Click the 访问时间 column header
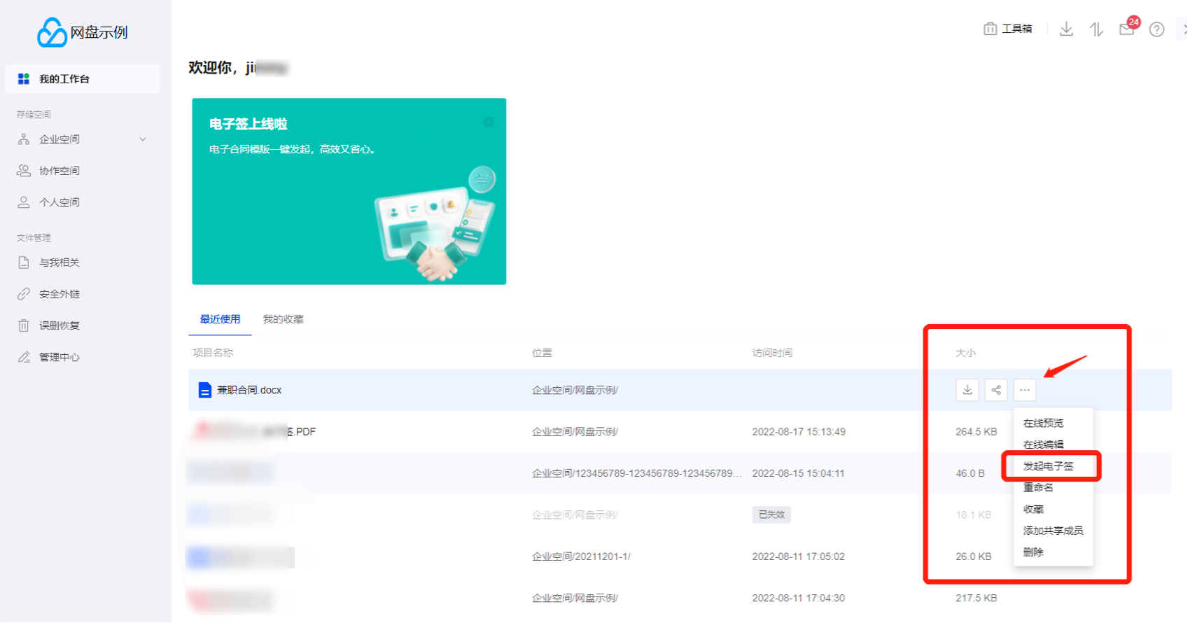This screenshot has height=623, width=1190. point(772,353)
